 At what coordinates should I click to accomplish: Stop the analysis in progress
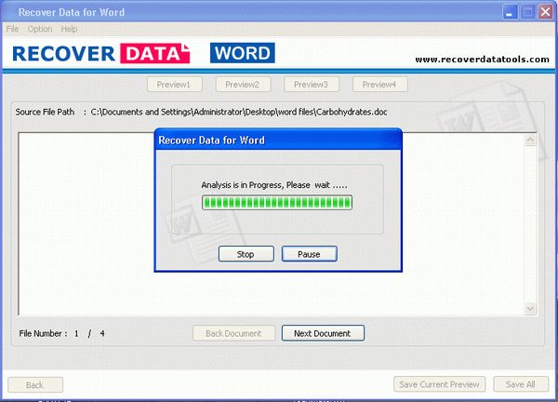tap(246, 254)
